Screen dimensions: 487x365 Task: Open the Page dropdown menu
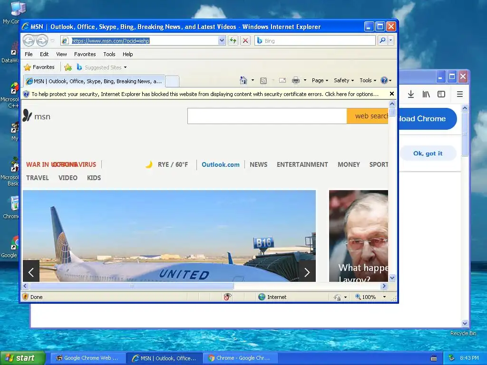tap(320, 80)
